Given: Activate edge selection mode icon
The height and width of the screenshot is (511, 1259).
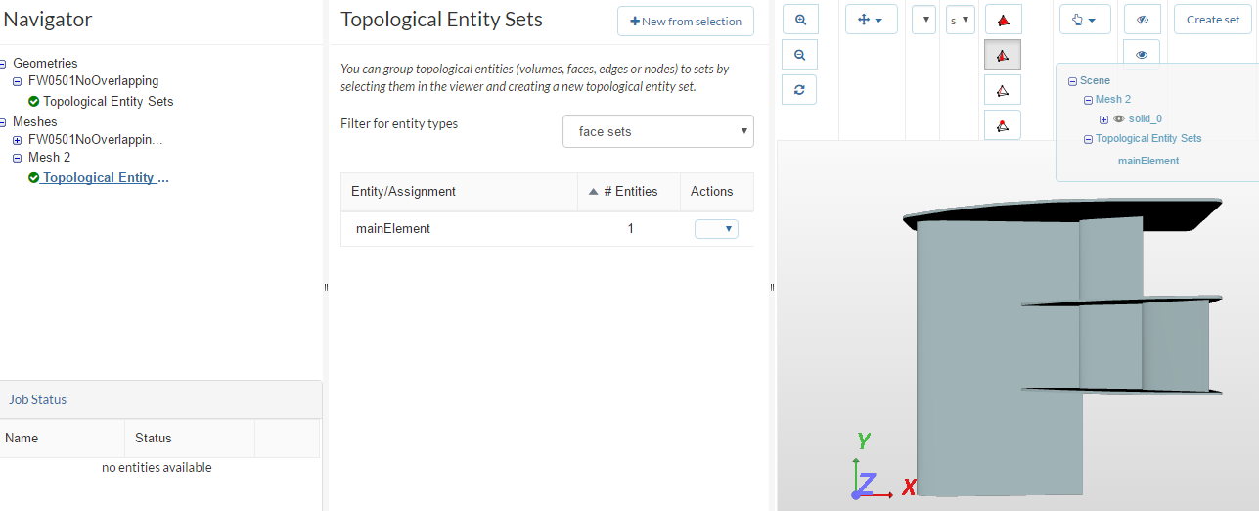Looking at the screenshot, I should click(x=1002, y=90).
